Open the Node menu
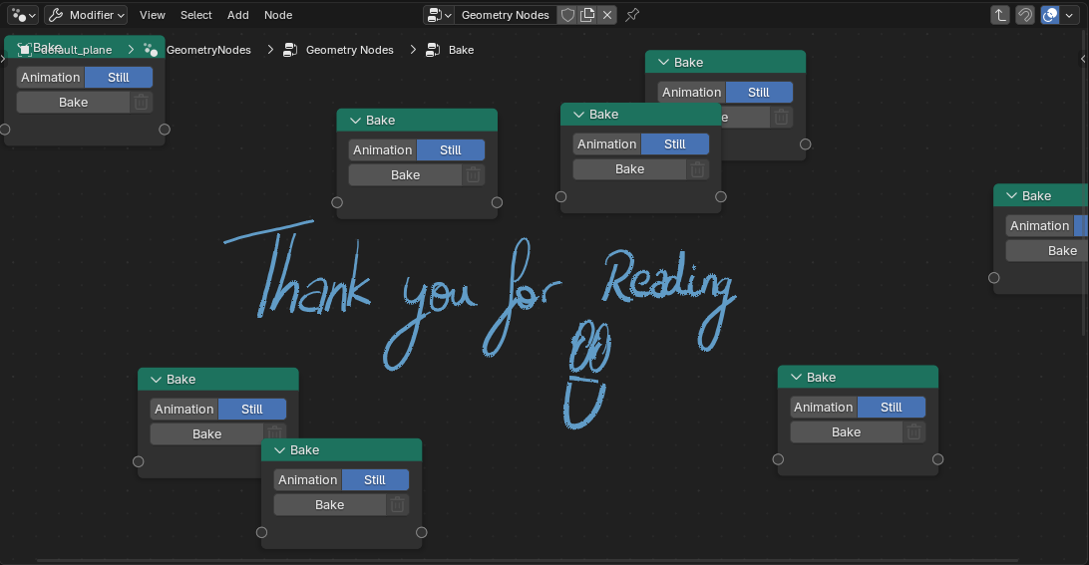The height and width of the screenshot is (565, 1089). click(x=278, y=15)
